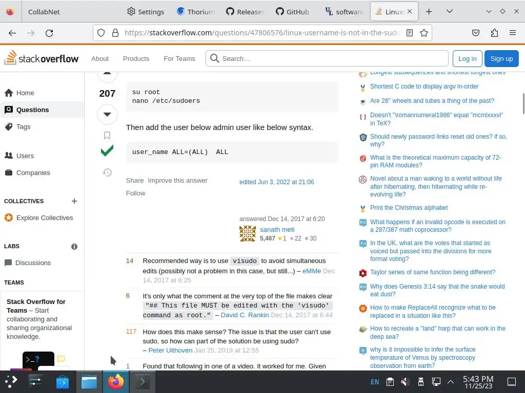Click the browser back arrow

(12, 33)
